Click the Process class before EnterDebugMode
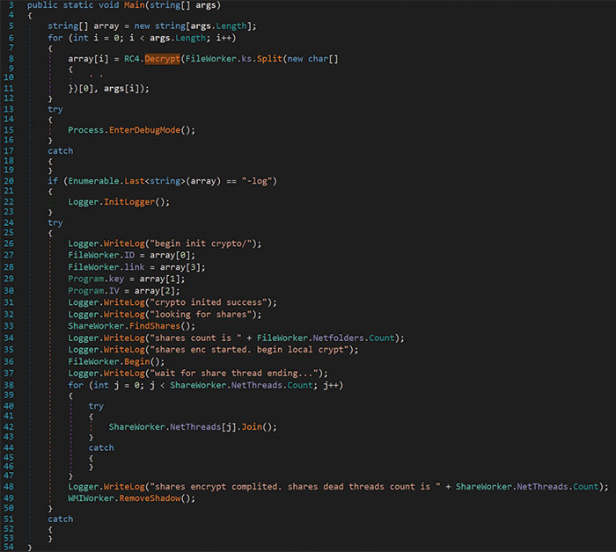Image resolution: width=616 pixels, height=552 pixels. [85, 130]
